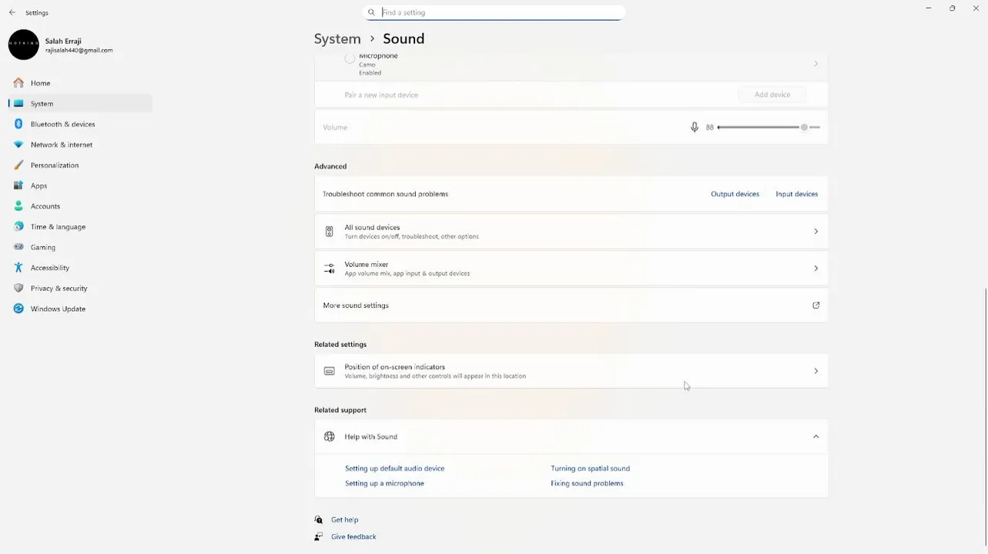The width and height of the screenshot is (988, 554).
Task: Open Volume mixer via its chevron
Action: pos(816,269)
